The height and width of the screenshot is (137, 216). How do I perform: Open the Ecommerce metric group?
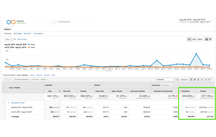click(x=38, y=33)
